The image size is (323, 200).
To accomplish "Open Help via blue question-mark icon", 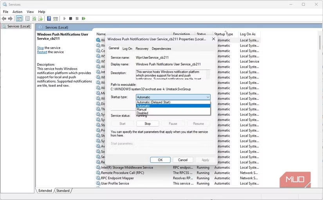I will tap(49, 18).
